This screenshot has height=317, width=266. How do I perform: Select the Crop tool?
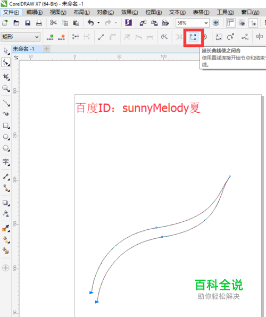(6, 77)
